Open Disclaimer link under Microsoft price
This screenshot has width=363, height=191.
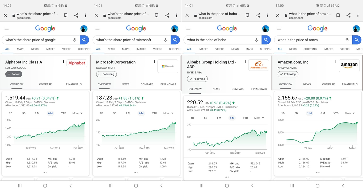click(x=141, y=102)
